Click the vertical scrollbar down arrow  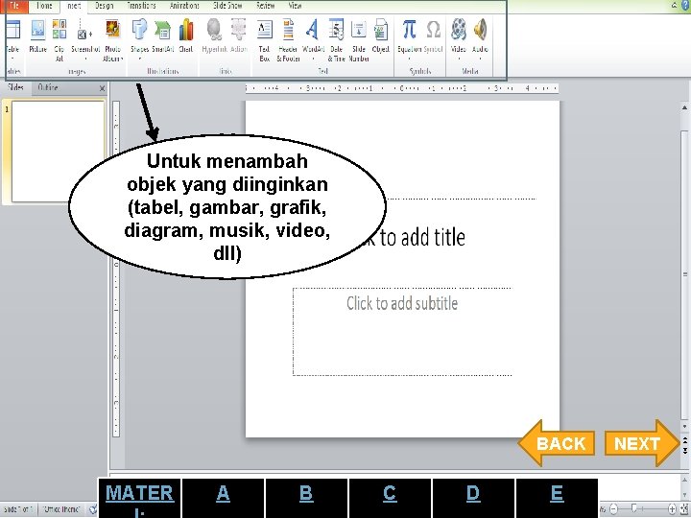coord(684,426)
